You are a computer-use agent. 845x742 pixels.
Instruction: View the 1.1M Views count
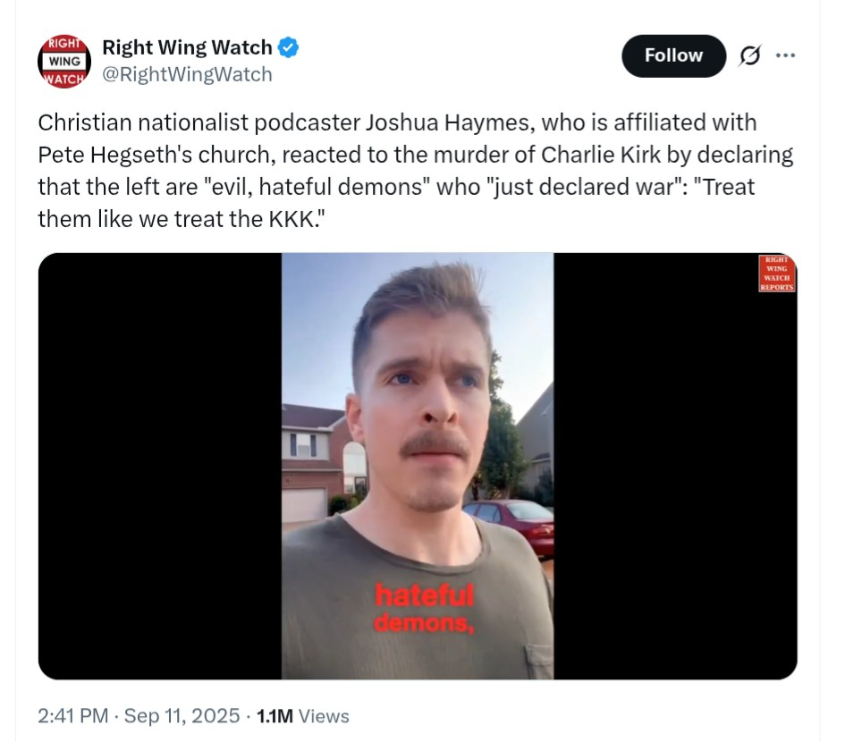[303, 715]
